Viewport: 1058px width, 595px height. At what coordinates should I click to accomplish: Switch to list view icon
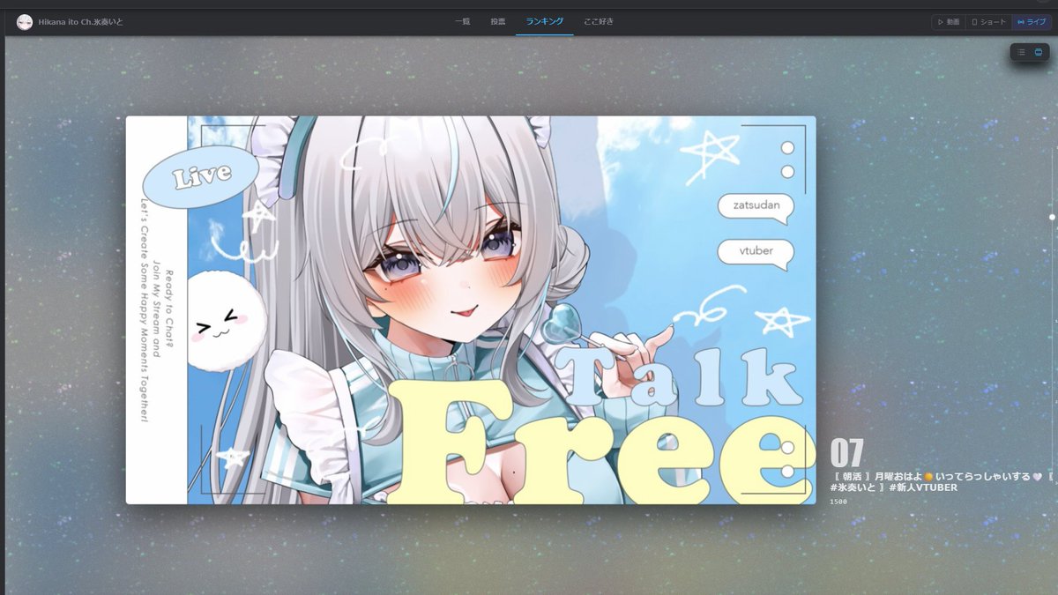(1022, 52)
